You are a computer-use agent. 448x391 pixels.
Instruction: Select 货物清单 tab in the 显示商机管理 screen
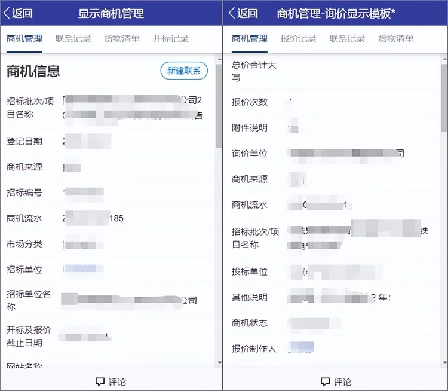pyautogui.click(x=122, y=39)
